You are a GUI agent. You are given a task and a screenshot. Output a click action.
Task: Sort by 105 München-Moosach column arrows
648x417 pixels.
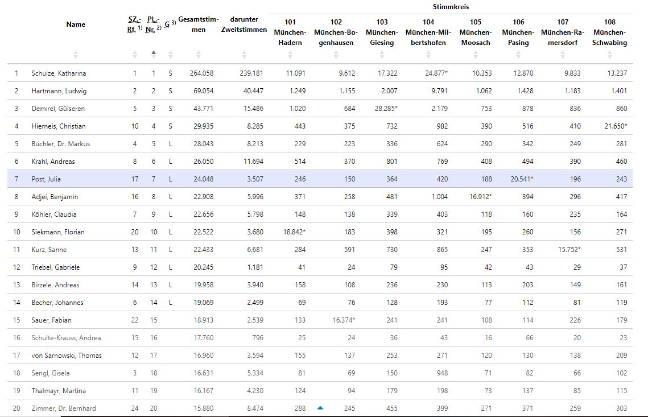pyautogui.click(x=475, y=55)
